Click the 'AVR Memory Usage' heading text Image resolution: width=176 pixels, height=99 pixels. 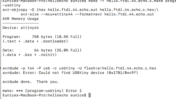click(21, 19)
